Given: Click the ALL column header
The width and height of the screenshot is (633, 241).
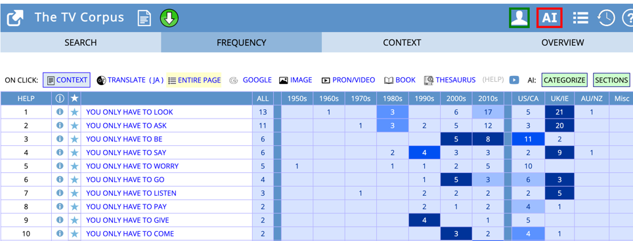Looking at the screenshot, I should pyautogui.click(x=263, y=99).
